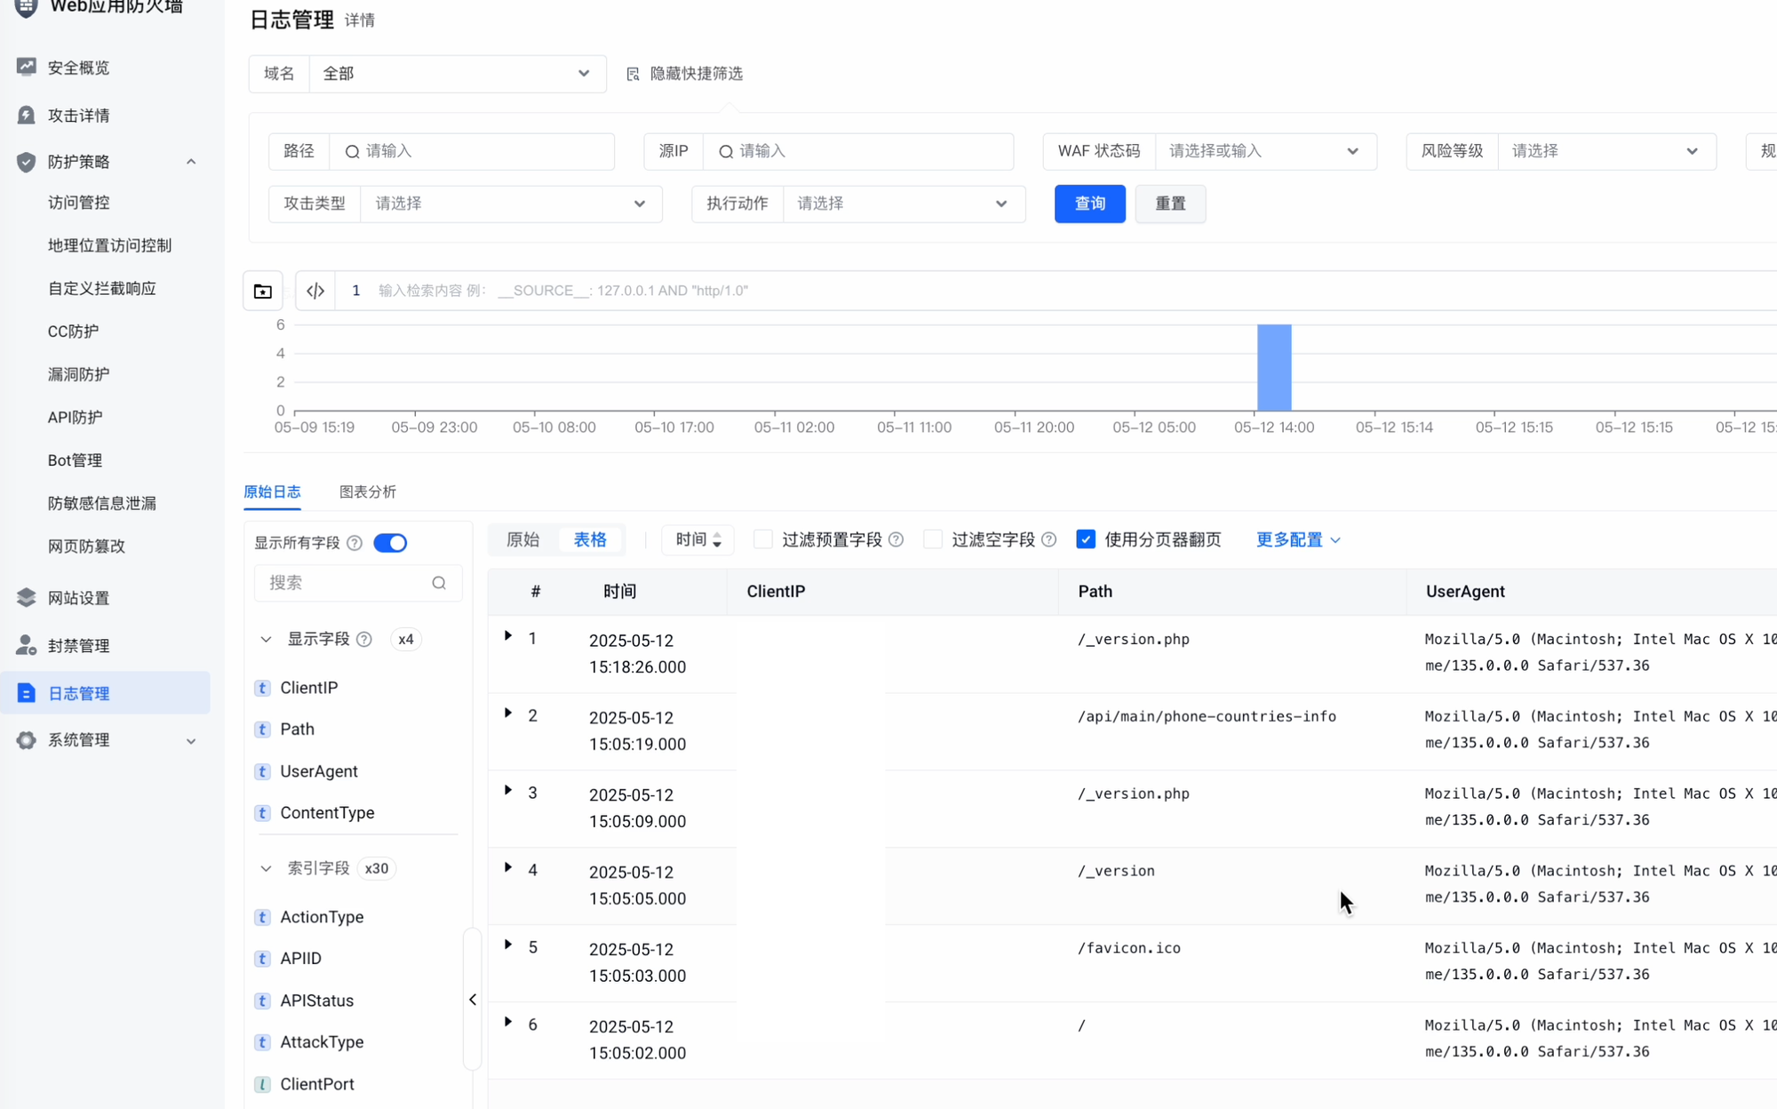
Task: Open the WAF 状态码 dropdown
Action: tap(1265, 151)
